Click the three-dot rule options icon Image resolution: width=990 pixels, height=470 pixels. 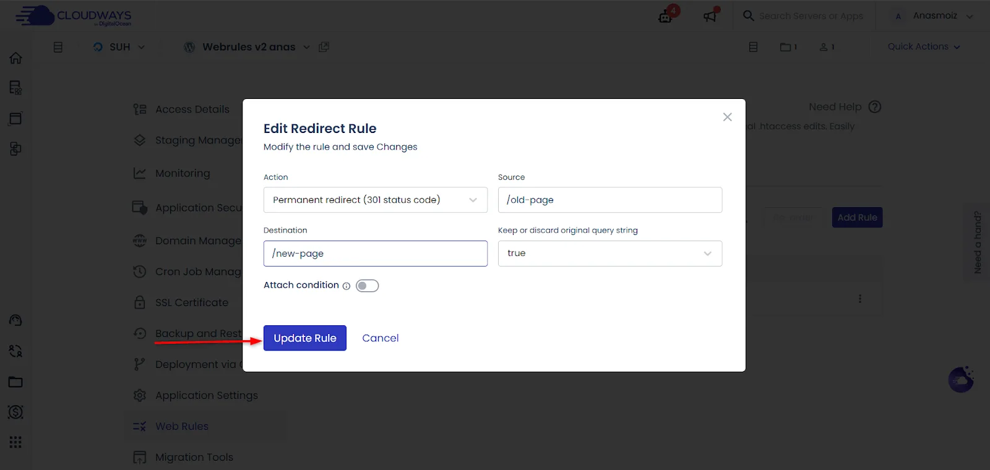pyautogui.click(x=860, y=299)
